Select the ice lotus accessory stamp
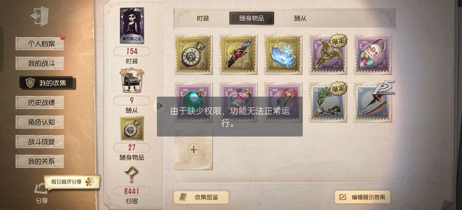The width and height of the screenshot is (462, 210). point(283,55)
